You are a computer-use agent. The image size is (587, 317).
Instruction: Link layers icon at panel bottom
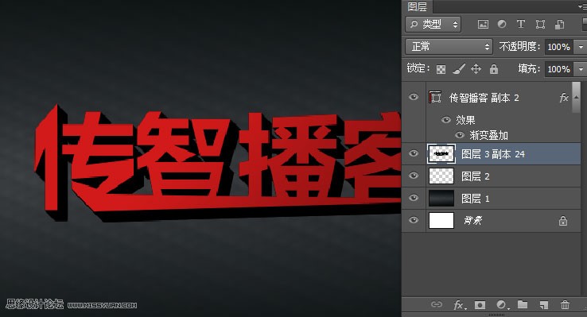click(437, 304)
